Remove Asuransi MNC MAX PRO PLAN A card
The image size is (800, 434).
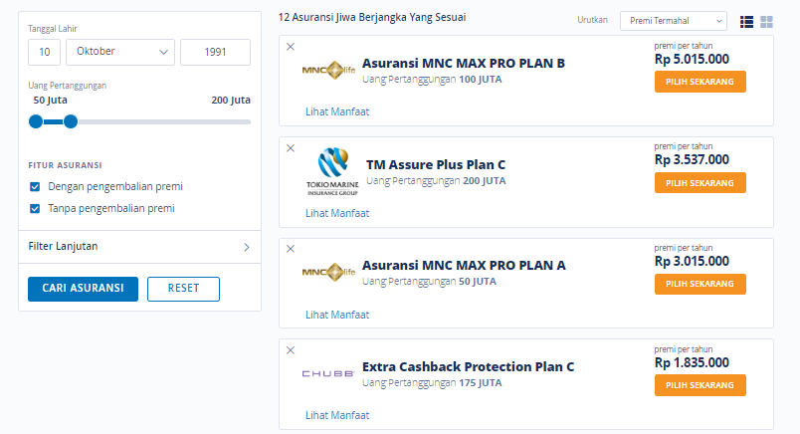pos(291,249)
